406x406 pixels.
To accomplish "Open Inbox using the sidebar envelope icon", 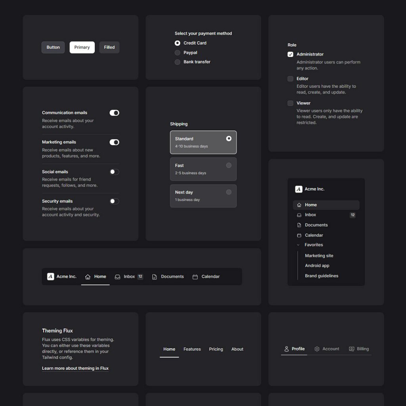I will coord(299,215).
